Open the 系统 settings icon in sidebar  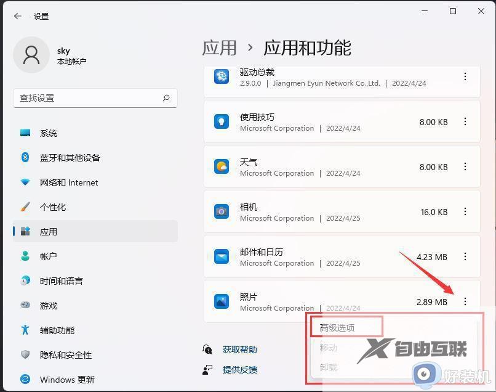[25, 133]
